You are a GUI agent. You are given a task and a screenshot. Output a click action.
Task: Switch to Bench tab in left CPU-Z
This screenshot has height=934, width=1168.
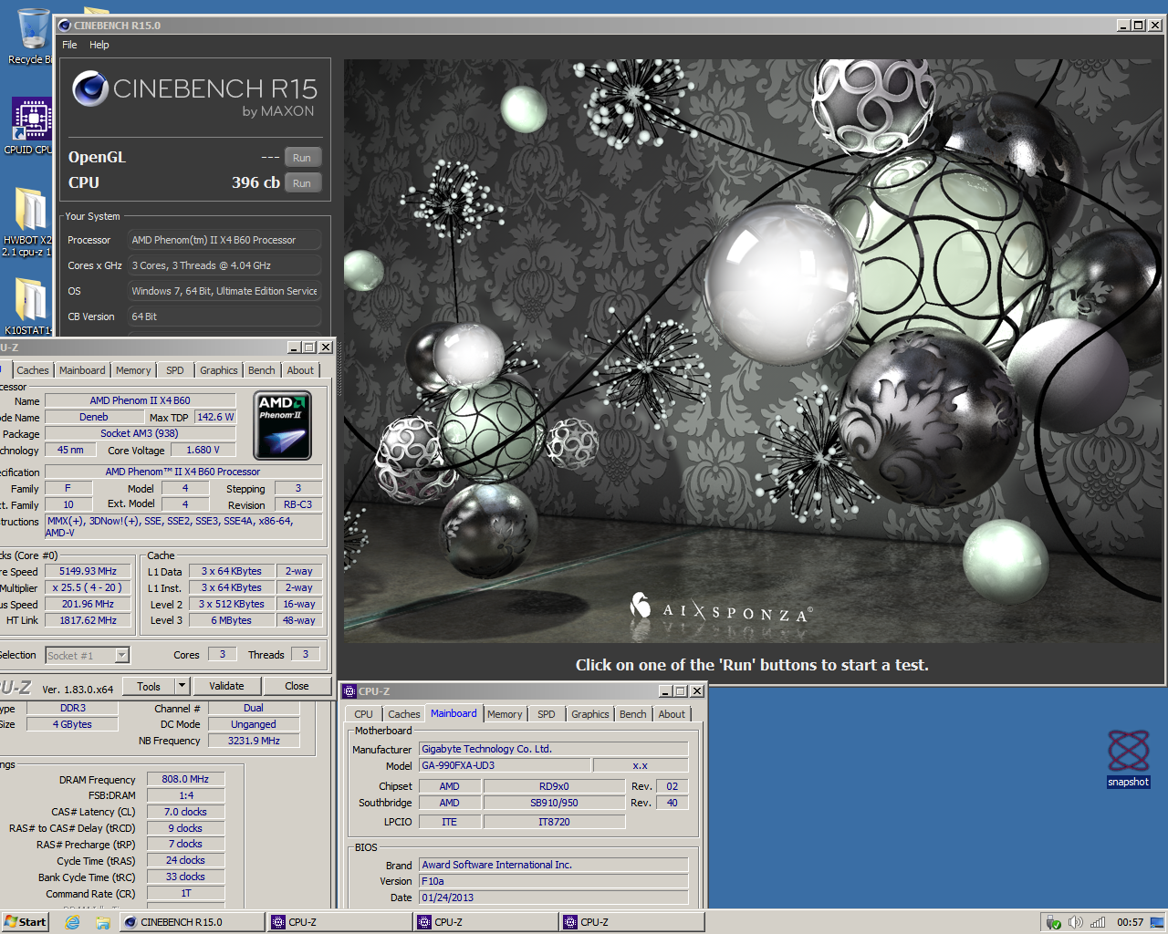click(262, 370)
